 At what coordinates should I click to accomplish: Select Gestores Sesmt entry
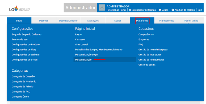147,65
